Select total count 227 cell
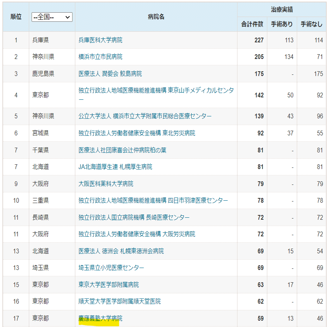Screen dimensions: 327x327 pos(252,40)
